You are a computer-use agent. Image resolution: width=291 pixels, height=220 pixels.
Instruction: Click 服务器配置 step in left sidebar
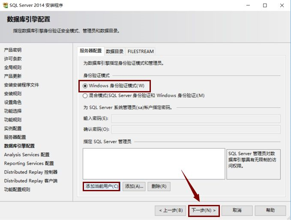pos(15,137)
